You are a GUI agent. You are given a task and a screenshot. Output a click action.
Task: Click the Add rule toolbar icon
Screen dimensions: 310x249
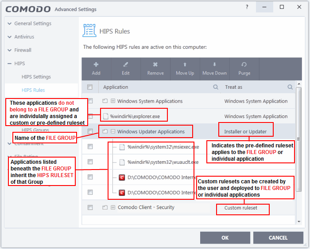click(x=96, y=64)
